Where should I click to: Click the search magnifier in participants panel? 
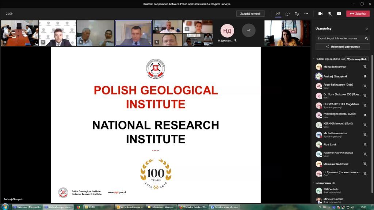(366, 38)
